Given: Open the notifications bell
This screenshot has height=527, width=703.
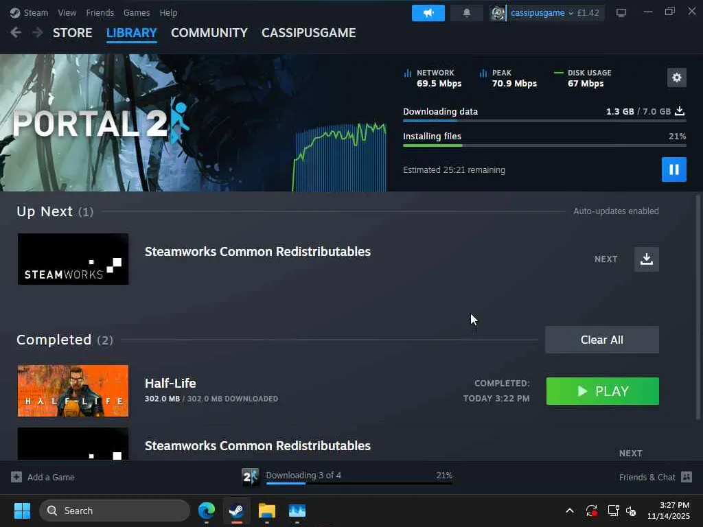Looking at the screenshot, I should 466,13.
